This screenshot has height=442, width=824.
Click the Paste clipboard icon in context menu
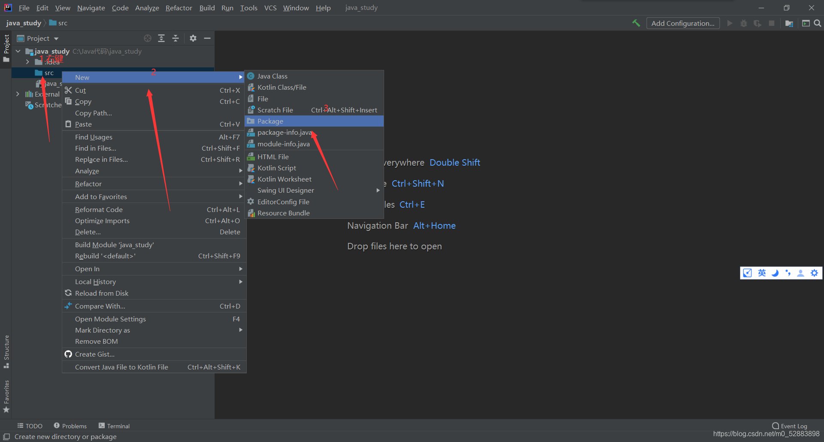pyautogui.click(x=68, y=124)
